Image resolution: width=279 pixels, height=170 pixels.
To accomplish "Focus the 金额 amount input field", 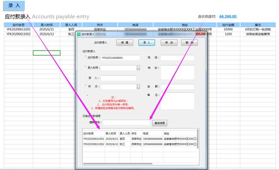I will 177,87.
